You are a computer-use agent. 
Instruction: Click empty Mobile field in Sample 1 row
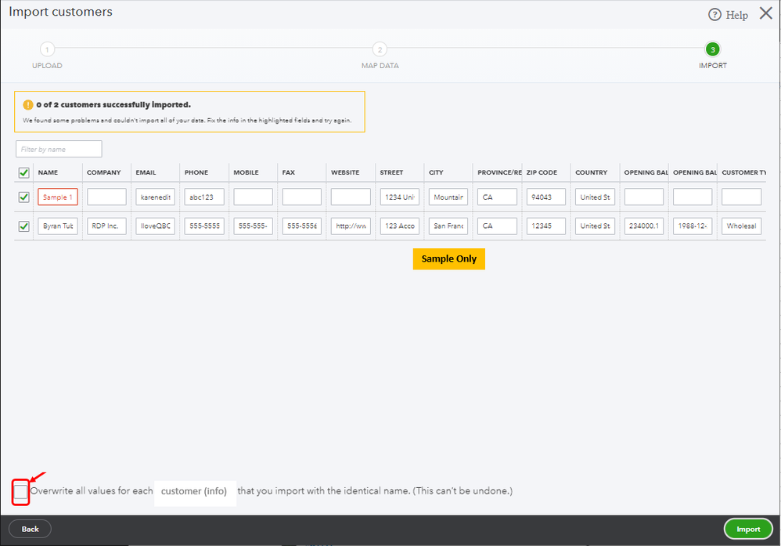coord(253,197)
